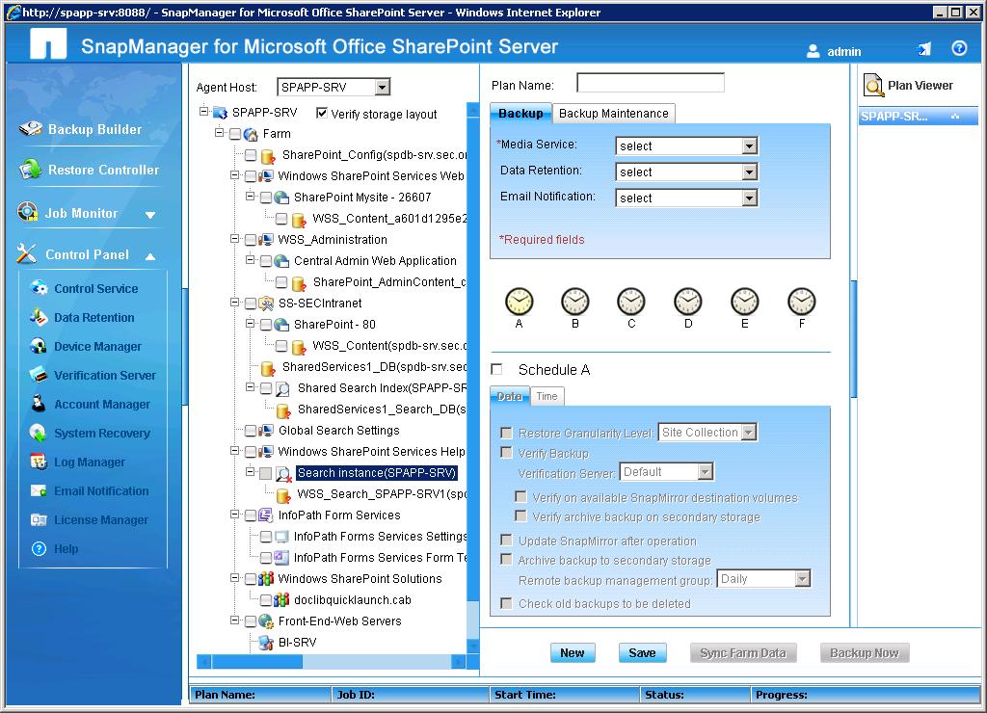Image resolution: width=987 pixels, height=713 pixels.
Task: Click the Log Manager sidebar icon
Action: [x=39, y=462]
